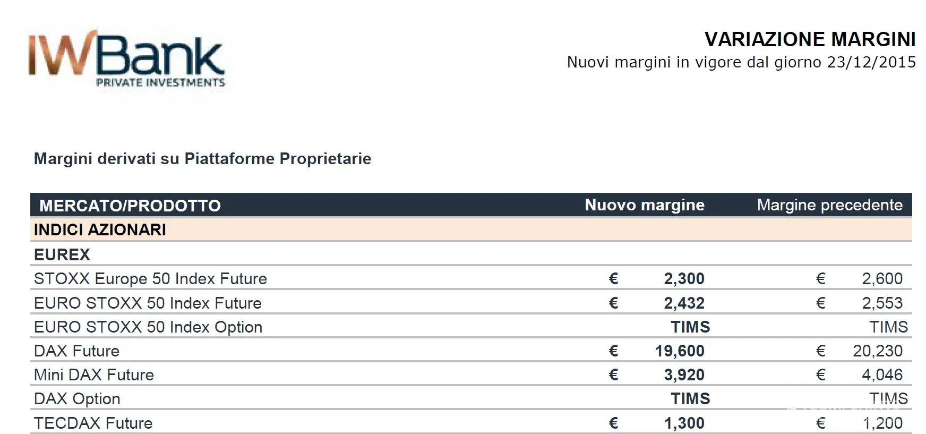The image size is (926, 434).
Task: Select the INDICI AZIONARI section row
Action: [x=100, y=229]
